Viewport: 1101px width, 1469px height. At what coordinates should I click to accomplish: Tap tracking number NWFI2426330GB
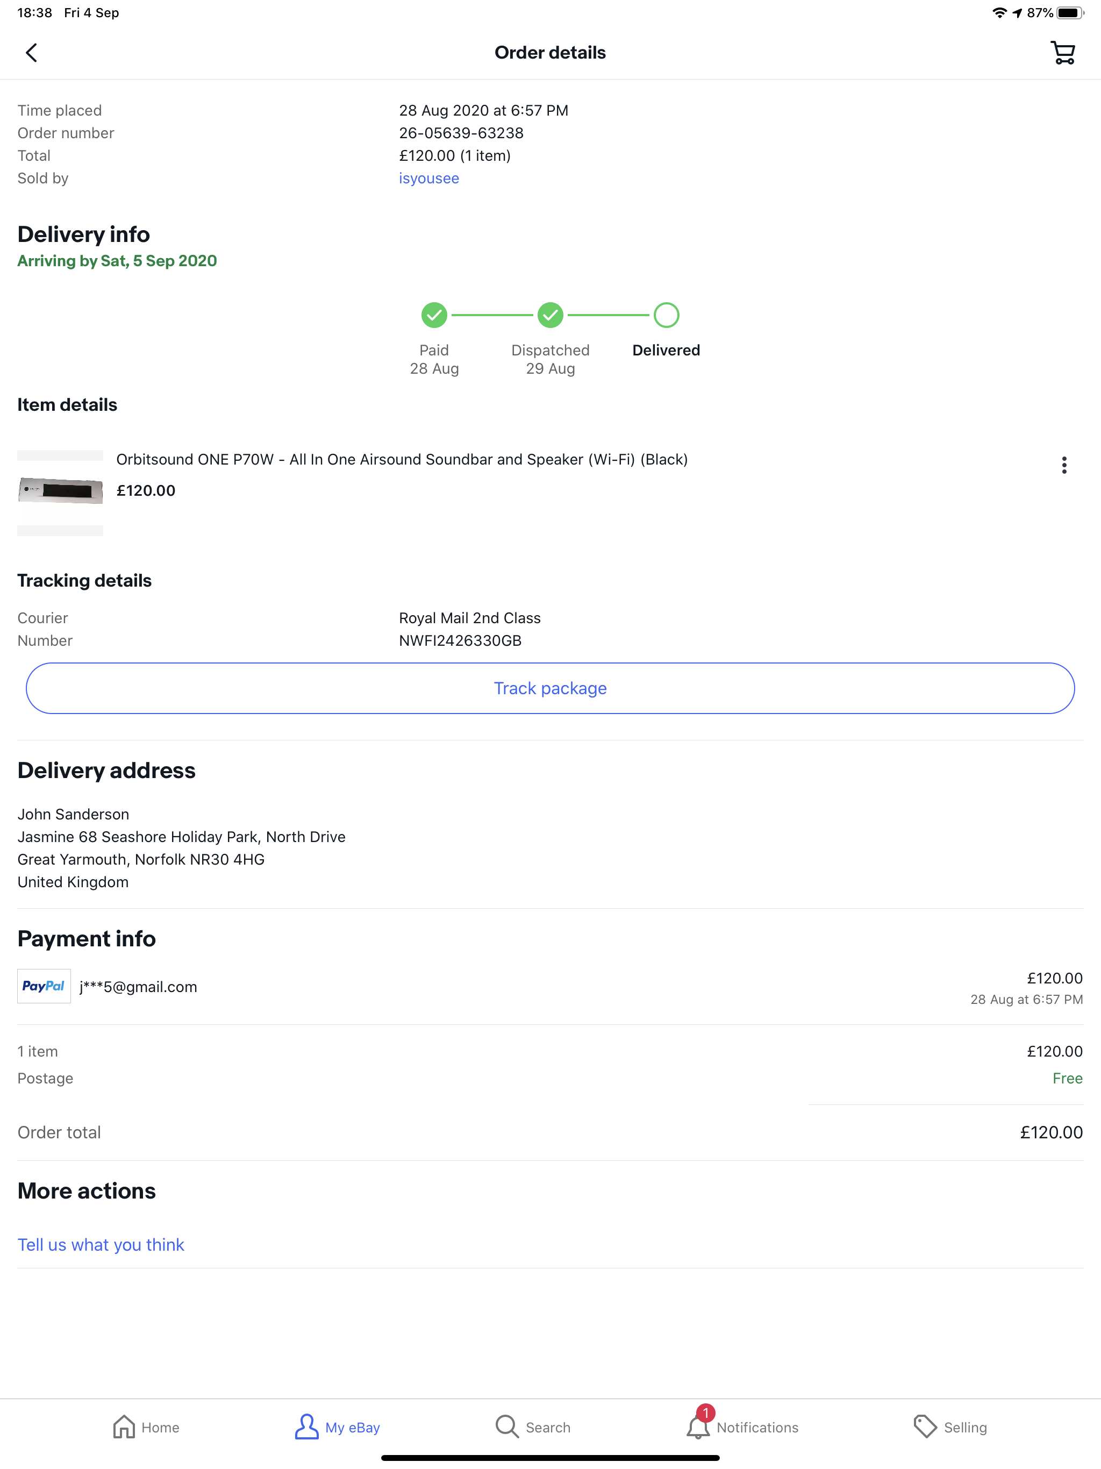pos(460,640)
